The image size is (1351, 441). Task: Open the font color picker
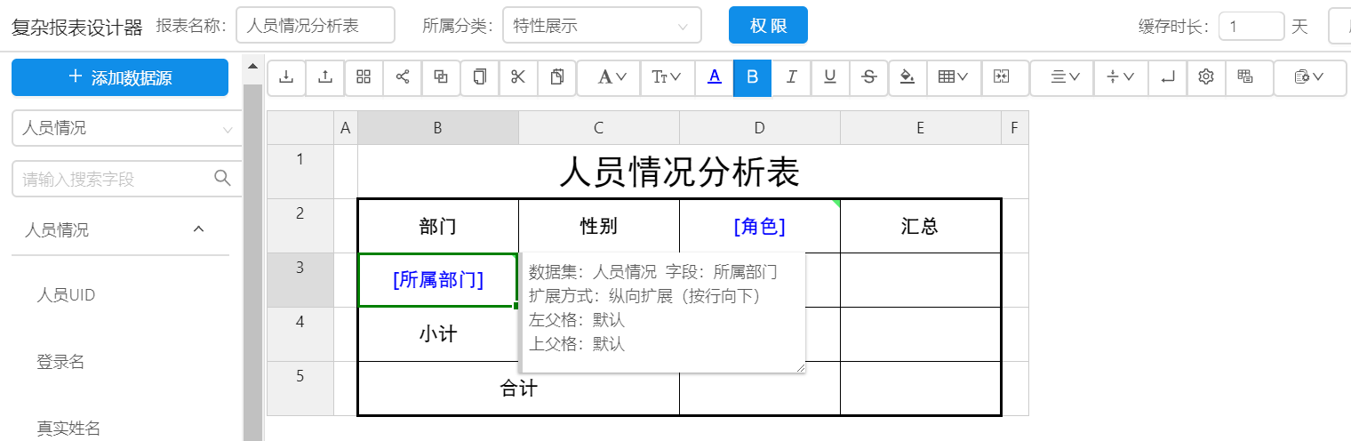tap(714, 77)
